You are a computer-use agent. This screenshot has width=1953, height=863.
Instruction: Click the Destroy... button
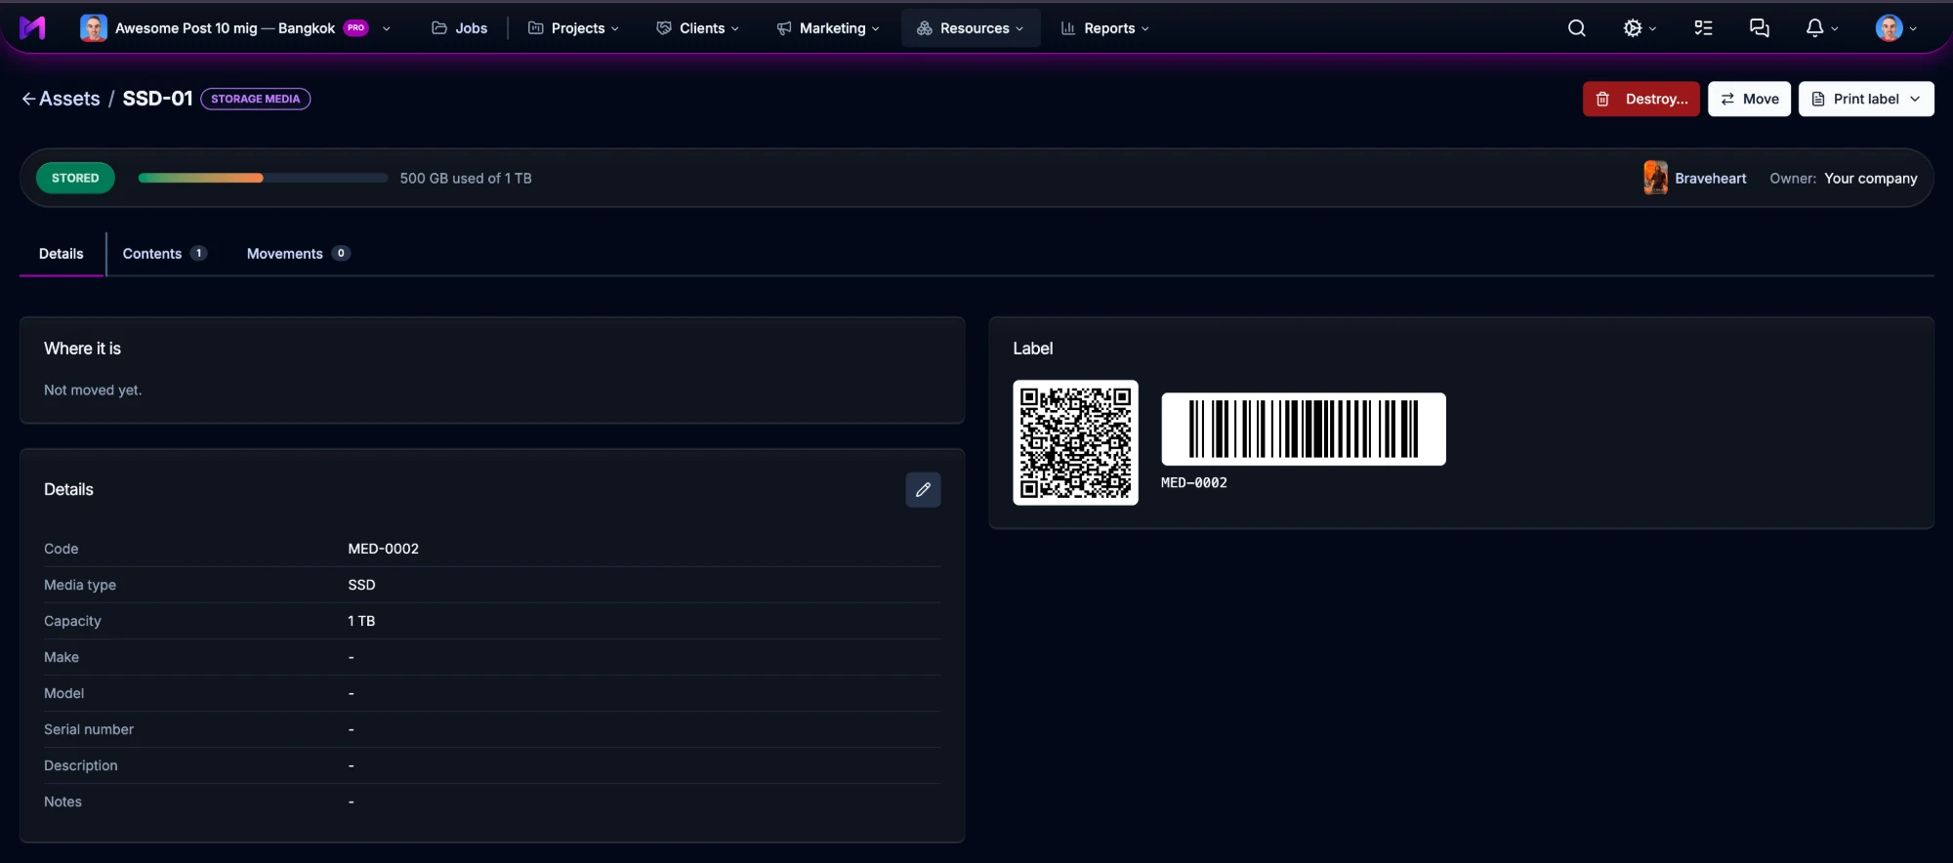1641,99
